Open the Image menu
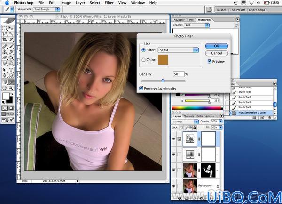Viewport: 282px width, 204px height. coord(65,3)
